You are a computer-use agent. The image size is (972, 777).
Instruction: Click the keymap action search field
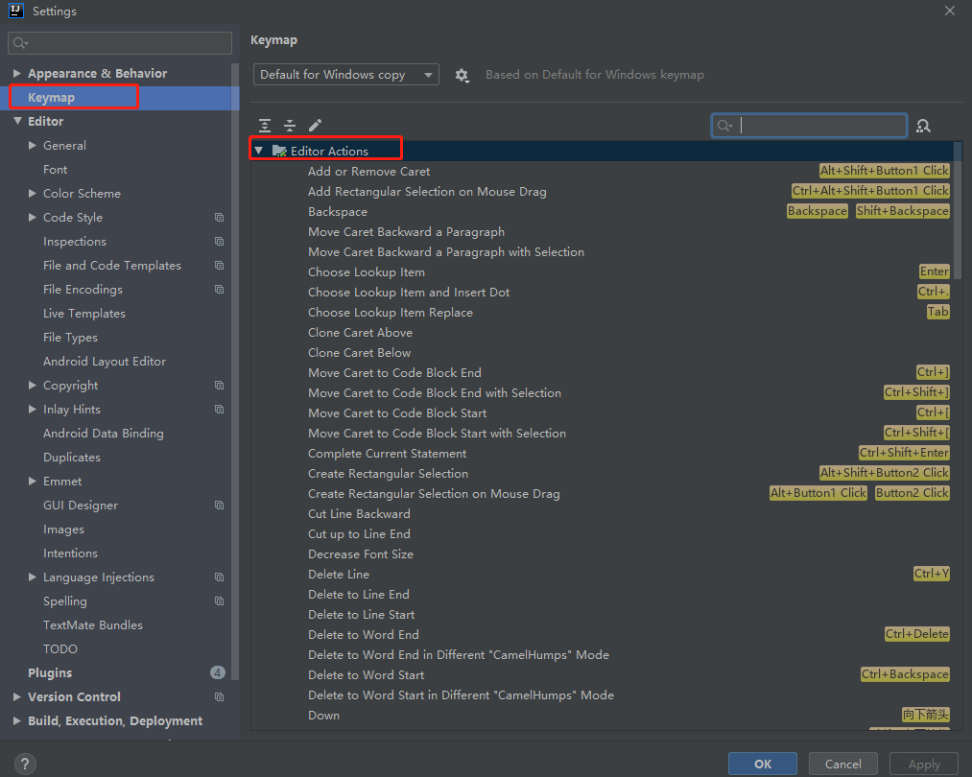pyautogui.click(x=809, y=126)
